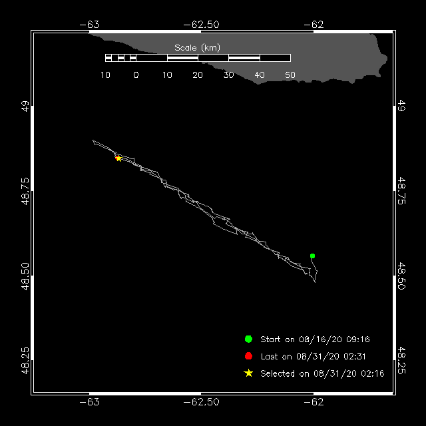
Task: Click the 'Scale (km)' title
Action: coord(197,48)
